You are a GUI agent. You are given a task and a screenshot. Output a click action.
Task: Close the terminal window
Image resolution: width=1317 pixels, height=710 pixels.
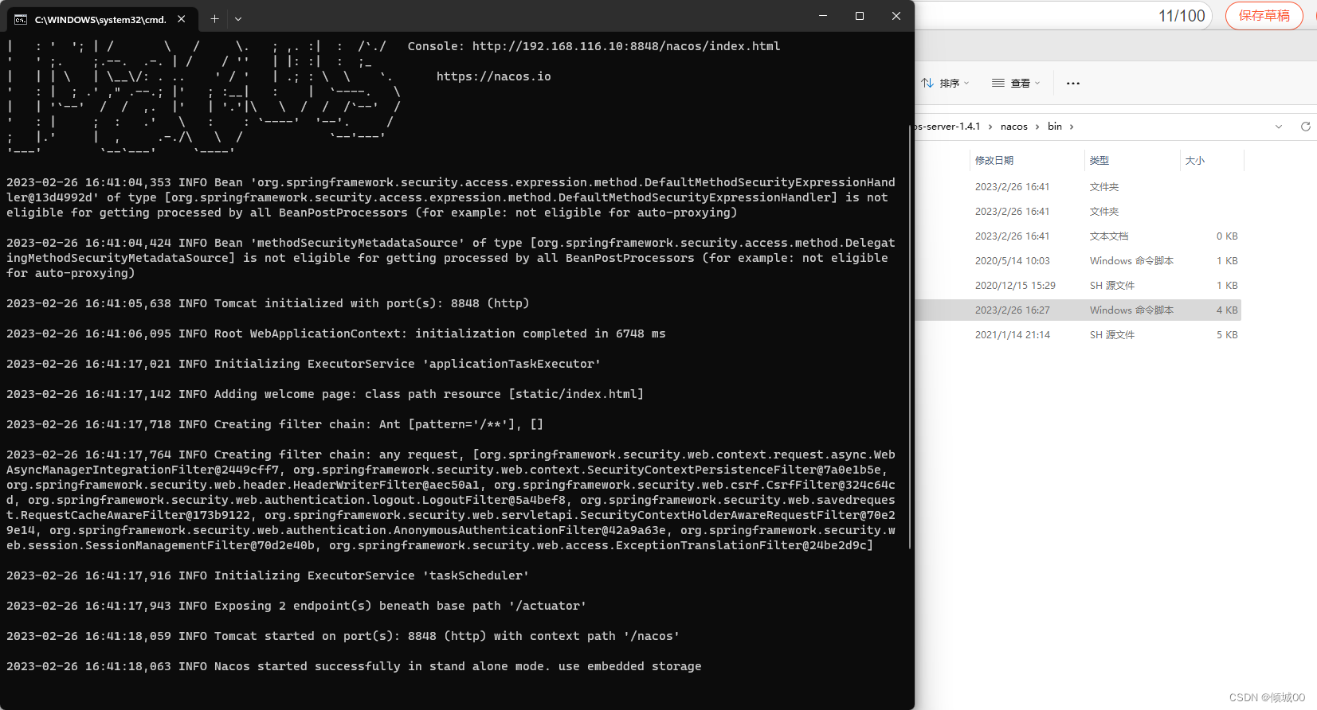pos(896,16)
